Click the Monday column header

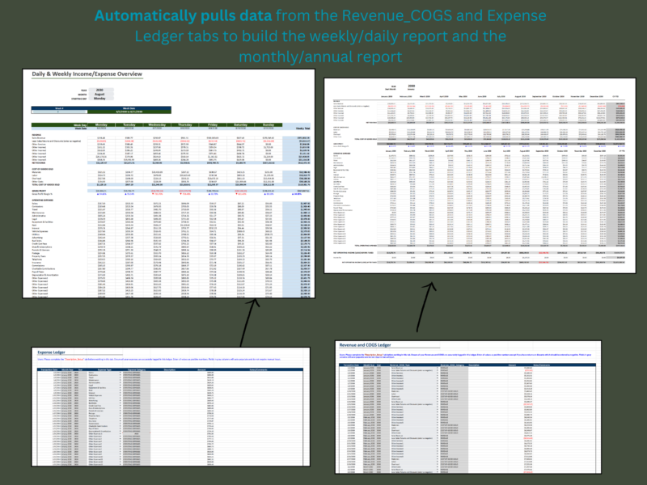pos(102,124)
